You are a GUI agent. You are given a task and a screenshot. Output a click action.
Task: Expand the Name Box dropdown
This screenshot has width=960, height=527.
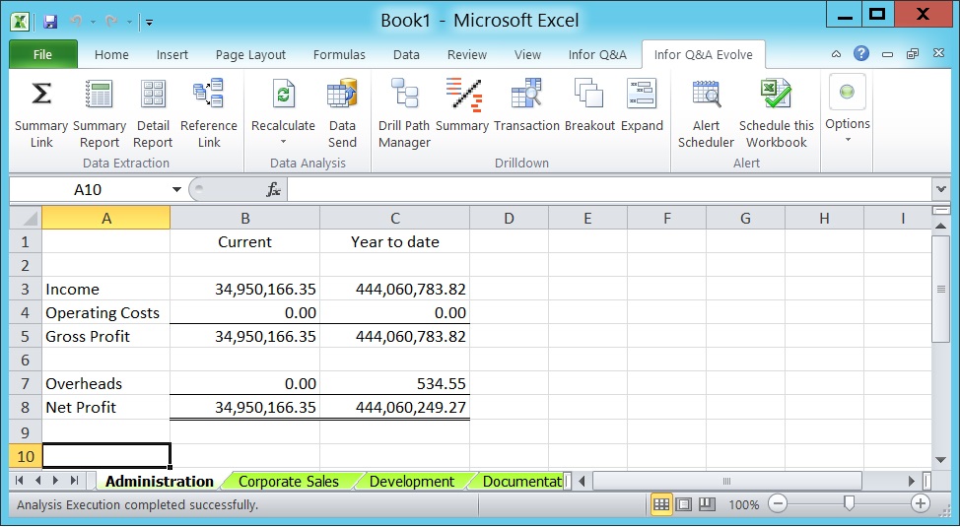[177, 190]
